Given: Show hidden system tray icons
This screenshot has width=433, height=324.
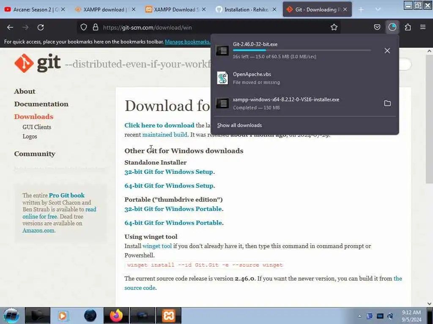Looking at the screenshot, I should tap(359, 316).
